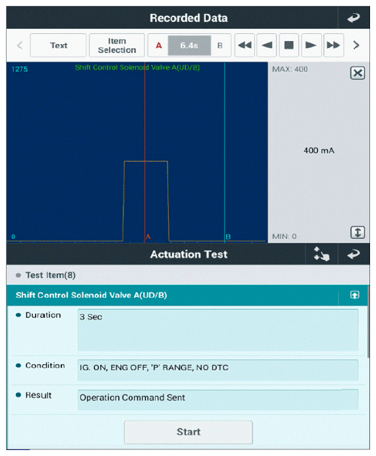Collapse the Shift Control Solenoid Valve item
Image resolution: width=376 pixels, height=456 pixels.
point(354,295)
